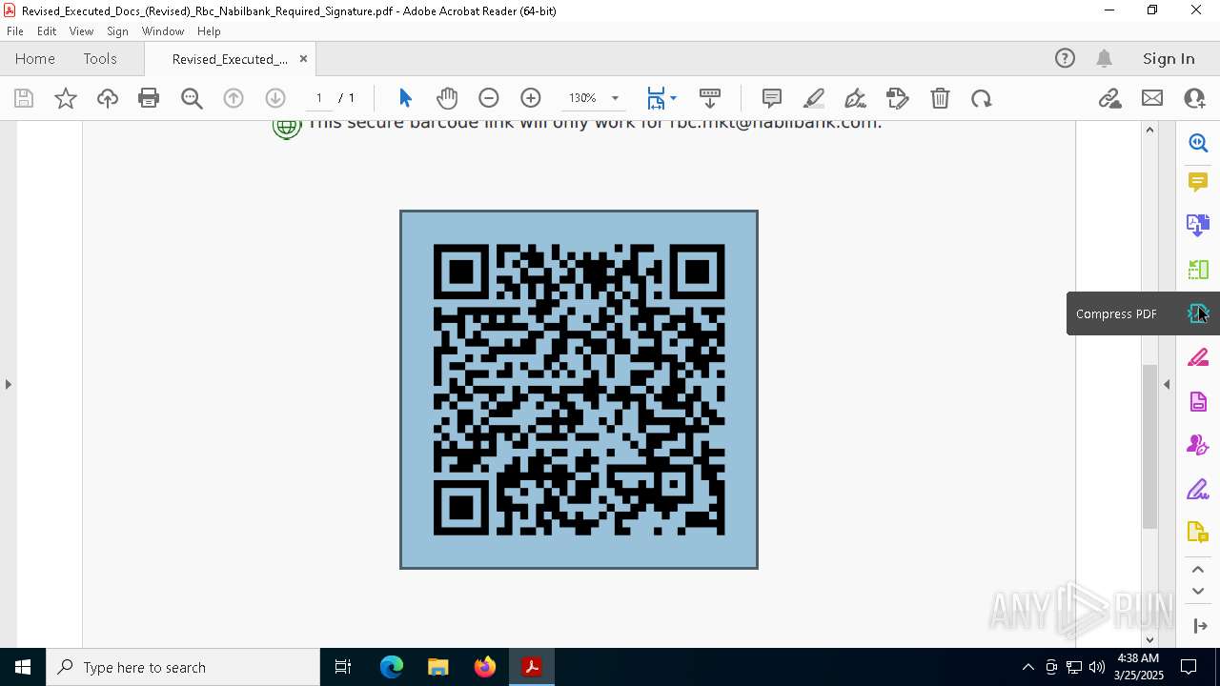This screenshot has width=1220, height=686.
Task: Activate the selection arrow tool
Action: pyautogui.click(x=405, y=98)
